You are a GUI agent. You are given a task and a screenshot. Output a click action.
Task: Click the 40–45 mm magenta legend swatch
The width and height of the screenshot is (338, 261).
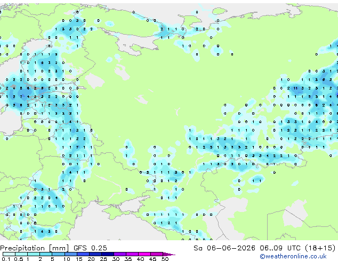coord(144,254)
